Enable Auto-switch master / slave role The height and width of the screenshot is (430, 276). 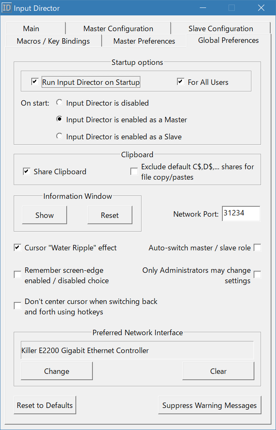(257, 247)
